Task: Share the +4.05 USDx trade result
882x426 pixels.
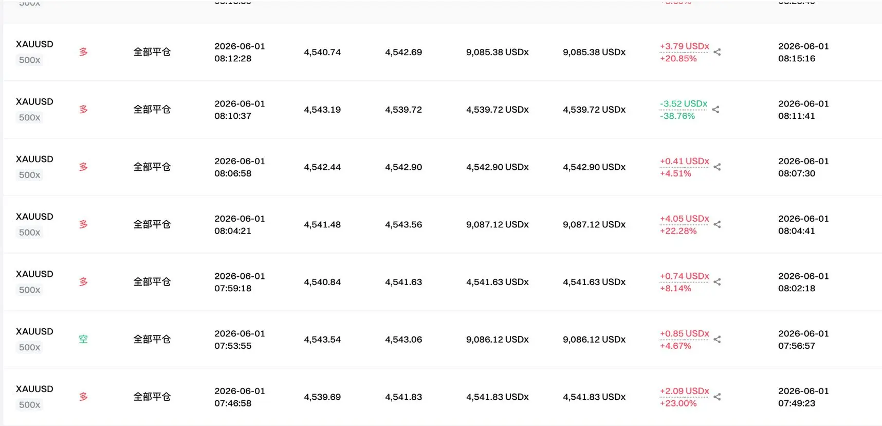Action: [x=717, y=224]
